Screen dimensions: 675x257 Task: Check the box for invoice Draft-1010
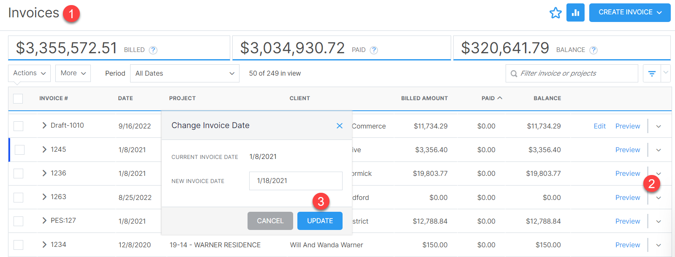pos(18,126)
